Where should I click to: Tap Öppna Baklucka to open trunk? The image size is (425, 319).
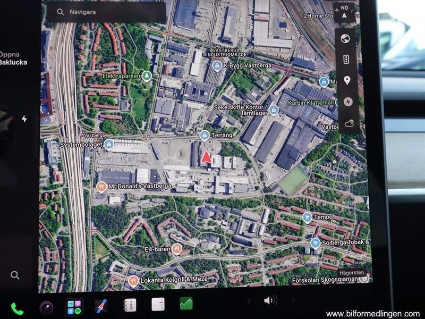click(14, 58)
